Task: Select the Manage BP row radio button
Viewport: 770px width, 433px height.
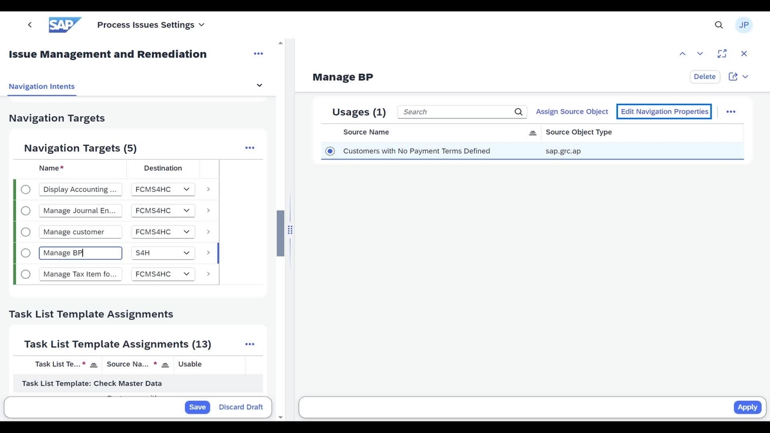Action: click(x=26, y=253)
